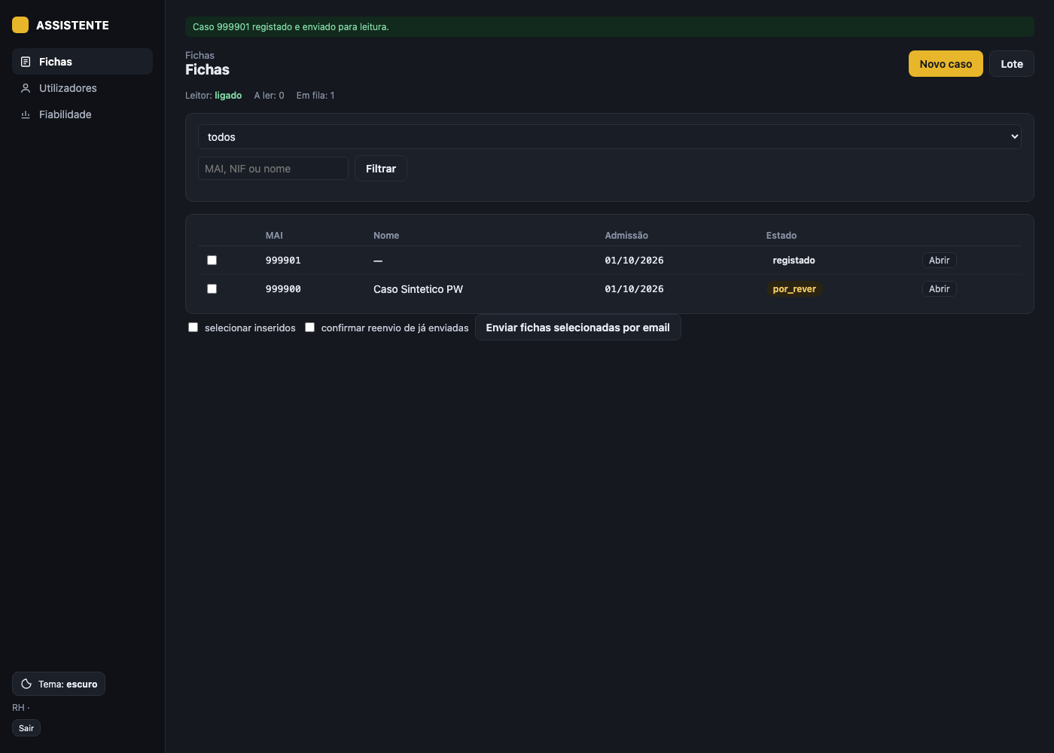Apply the Filtrar button

[381, 169]
